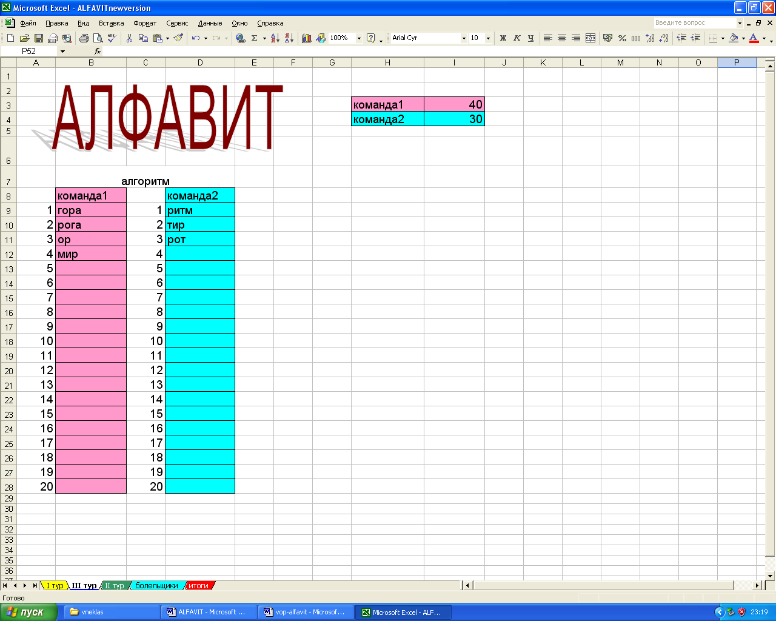Click Merge and Center icon
776x621 pixels.
[590, 38]
